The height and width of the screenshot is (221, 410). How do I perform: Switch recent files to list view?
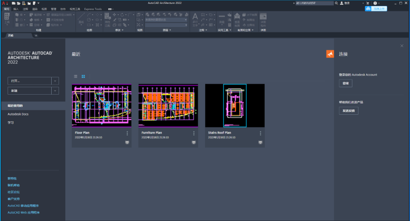(x=76, y=76)
